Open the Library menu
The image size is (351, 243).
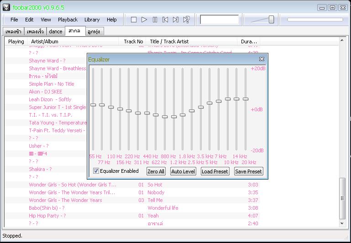coord(92,20)
